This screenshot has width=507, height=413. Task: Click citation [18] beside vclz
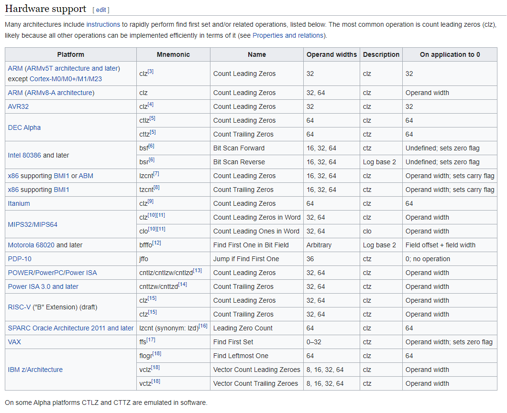point(155,368)
